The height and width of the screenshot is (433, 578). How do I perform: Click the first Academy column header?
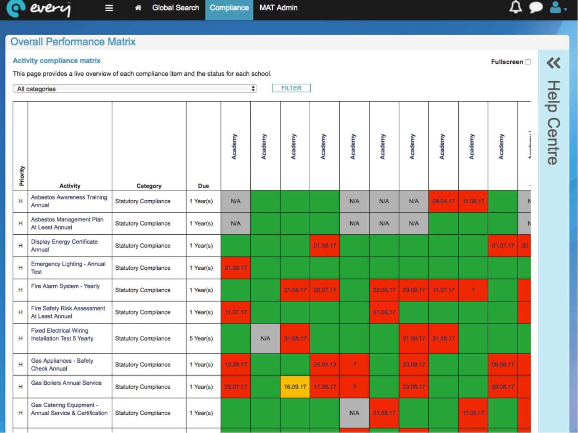(234, 147)
